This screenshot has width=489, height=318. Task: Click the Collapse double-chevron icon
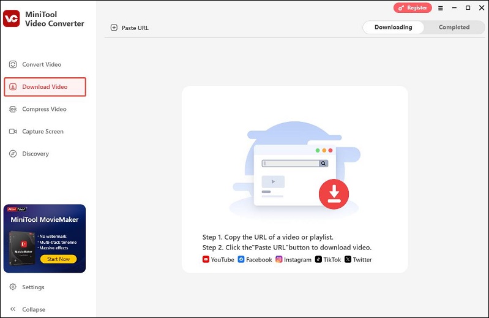13,309
